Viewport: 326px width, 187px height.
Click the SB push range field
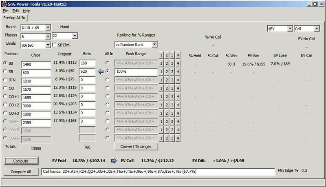pyautogui.click(x=136, y=72)
